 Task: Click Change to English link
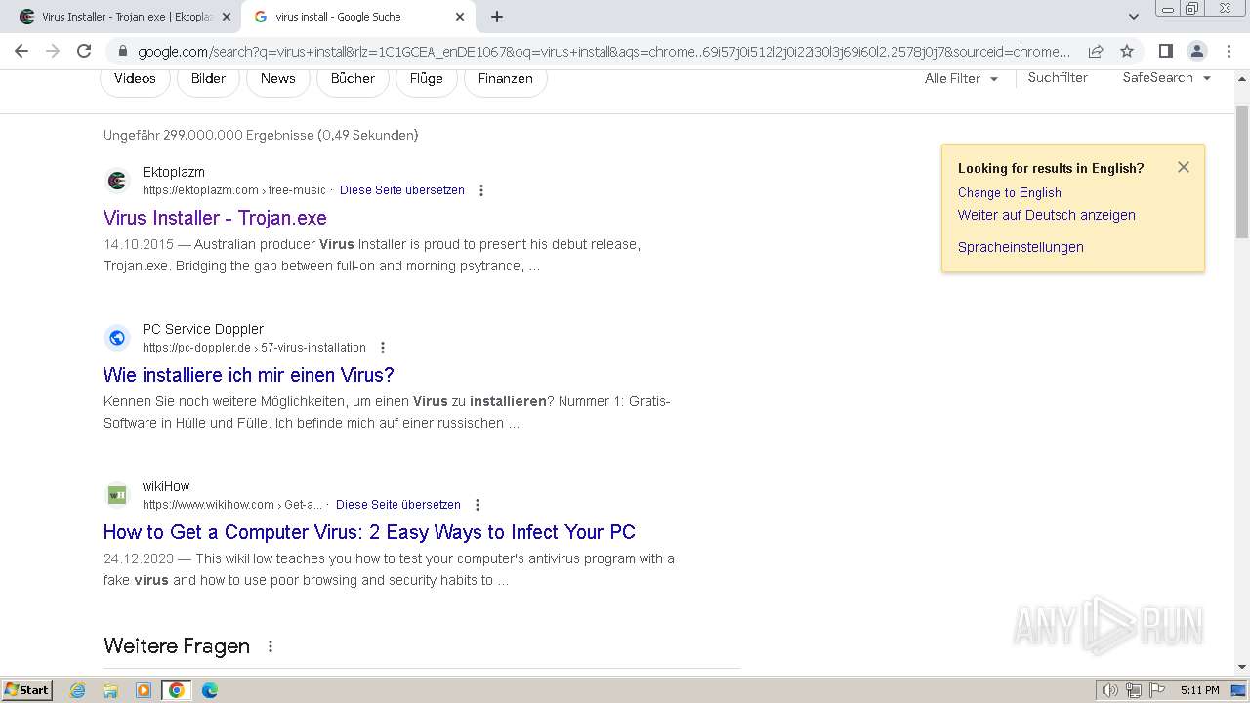click(1009, 193)
